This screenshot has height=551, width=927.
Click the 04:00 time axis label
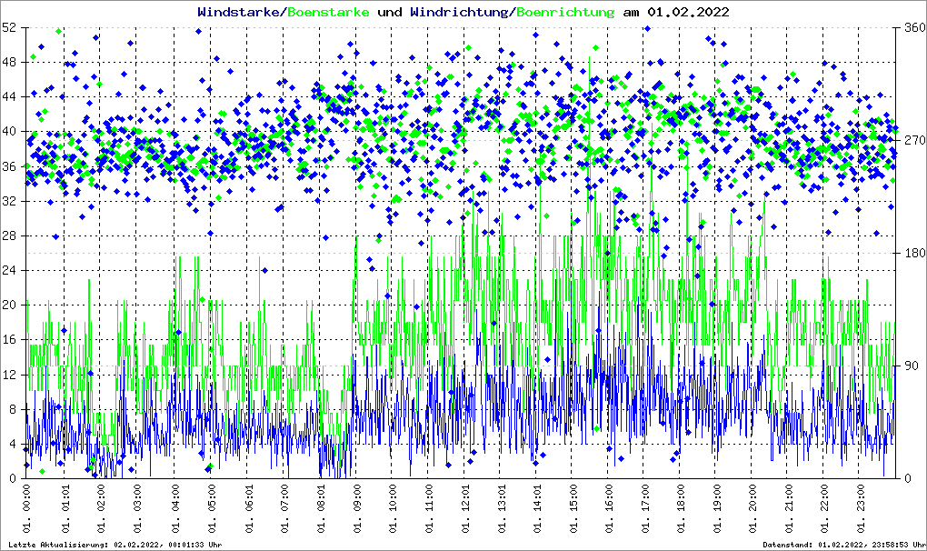tap(175, 511)
